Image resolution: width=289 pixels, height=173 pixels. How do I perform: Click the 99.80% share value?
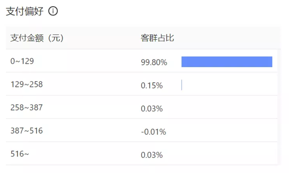click(154, 62)
